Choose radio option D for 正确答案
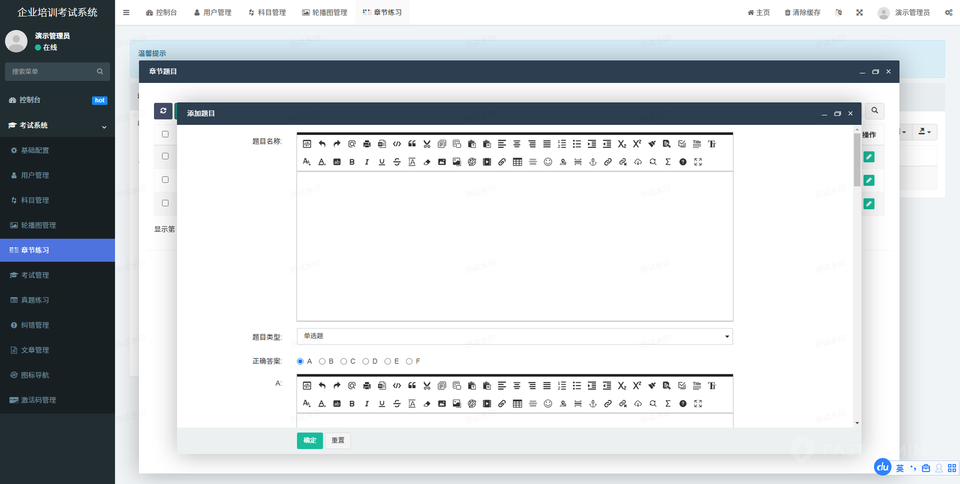960x484 pixels. point(366,361)
